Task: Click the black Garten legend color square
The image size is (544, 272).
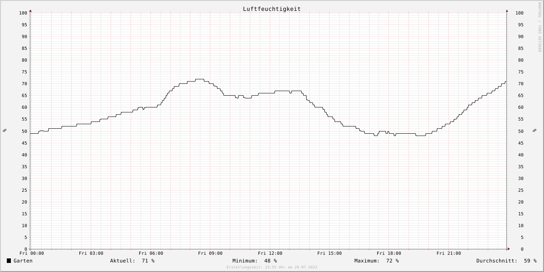Action: pos(9,261)
